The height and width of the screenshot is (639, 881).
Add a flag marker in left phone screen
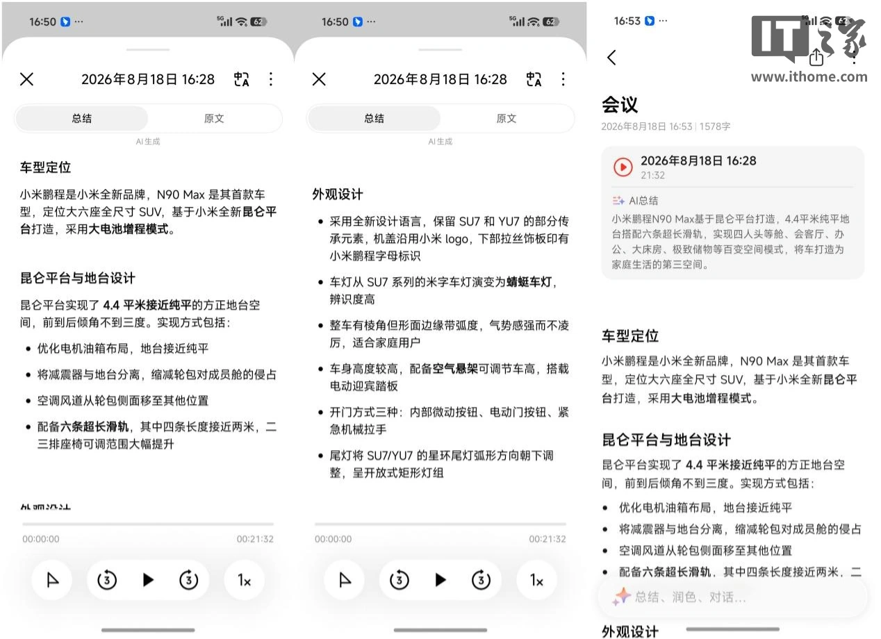53,580
